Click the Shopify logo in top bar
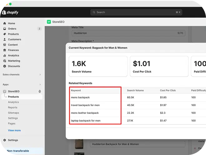Viewport: 206px width, 155px height. click(x=10, y=12)
